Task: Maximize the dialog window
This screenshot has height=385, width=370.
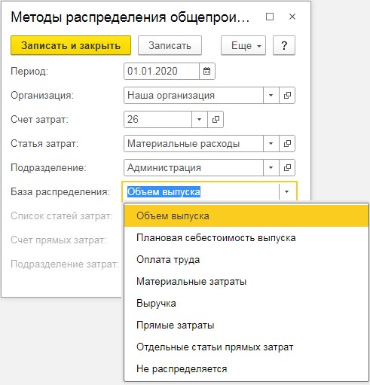Action: (x=270, y=17)
